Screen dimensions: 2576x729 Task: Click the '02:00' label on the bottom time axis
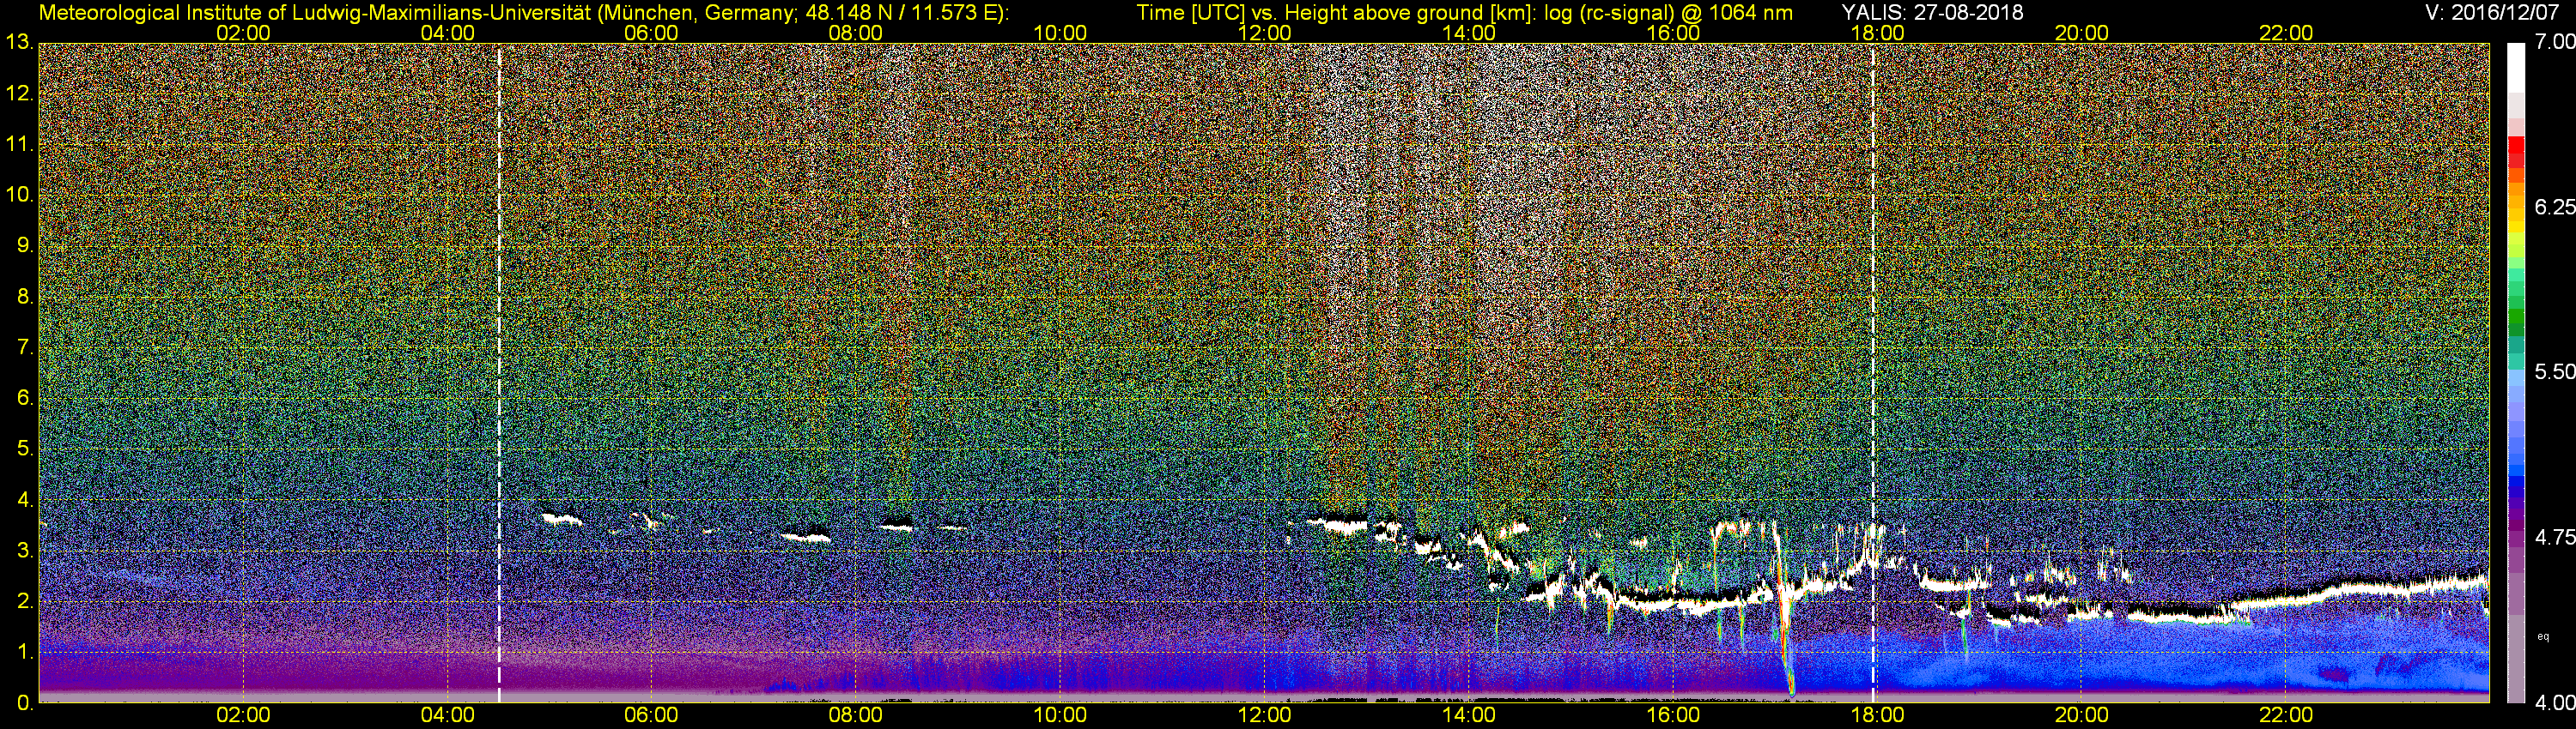[243, 715]
